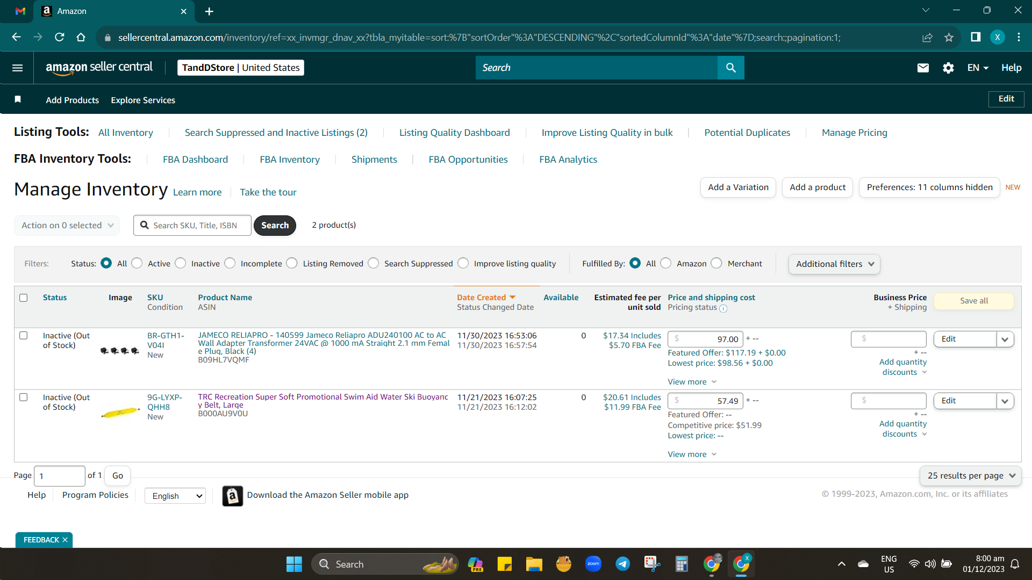Screen dimensions: 1032x580
Task: Open the 25 results per page dropdown
Action: pos(971,476)
